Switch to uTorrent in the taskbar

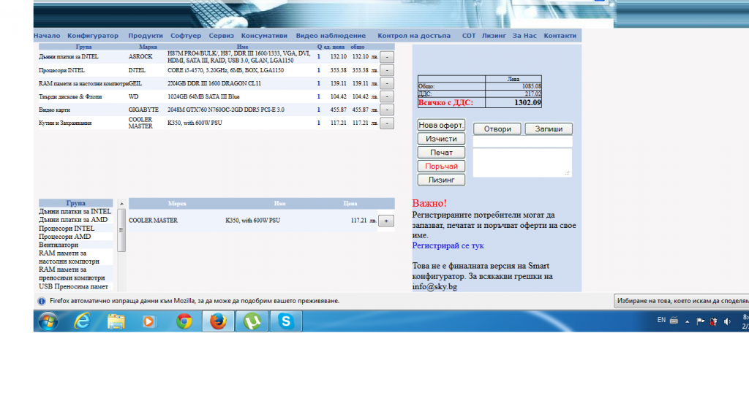point(252,321)
